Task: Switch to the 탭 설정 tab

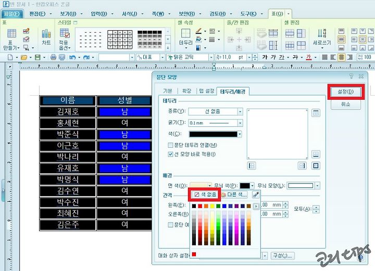Action: coord(207,91)
